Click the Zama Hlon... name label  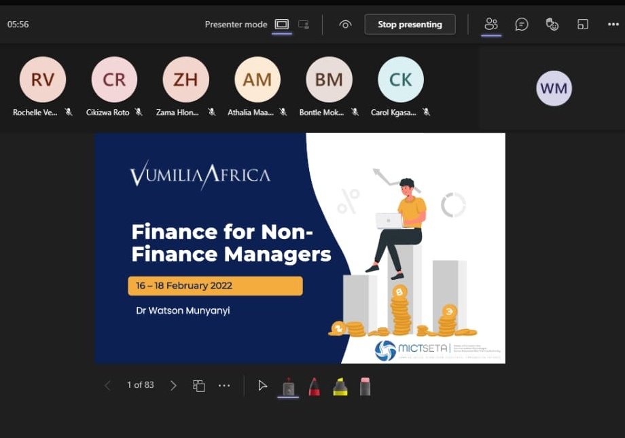(177, 113)
